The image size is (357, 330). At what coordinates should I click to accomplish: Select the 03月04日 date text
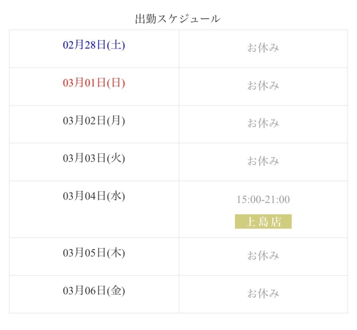pyautogui.click(x=85, y=196)
